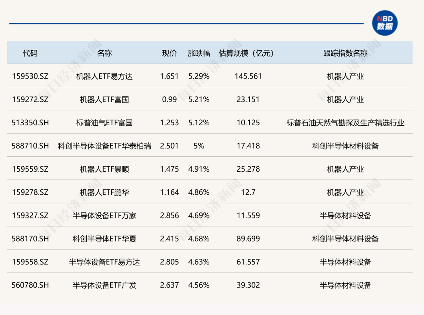Click name 半导体设备ETF万家
Screen dimensions: 424x315
[x=104, y=216]
